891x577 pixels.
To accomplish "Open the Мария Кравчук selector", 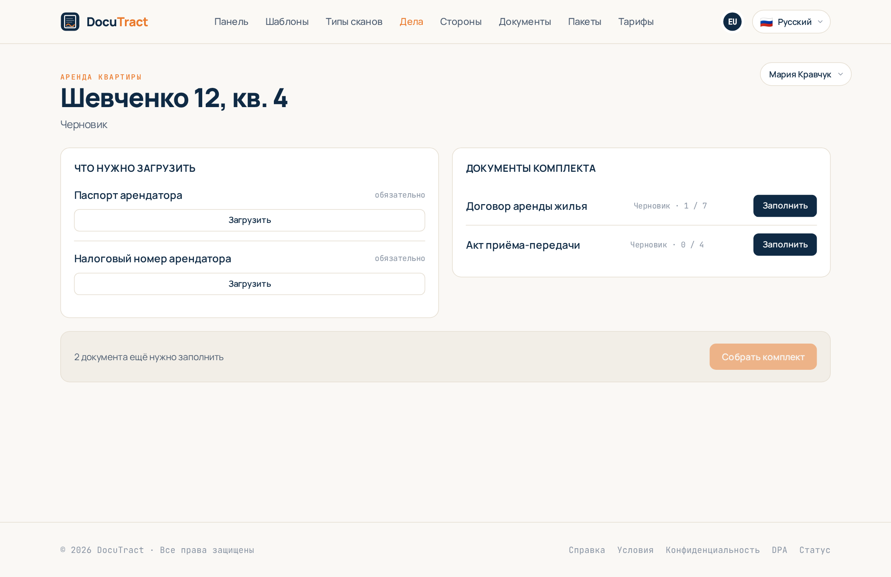I will (x=805, y=74).
